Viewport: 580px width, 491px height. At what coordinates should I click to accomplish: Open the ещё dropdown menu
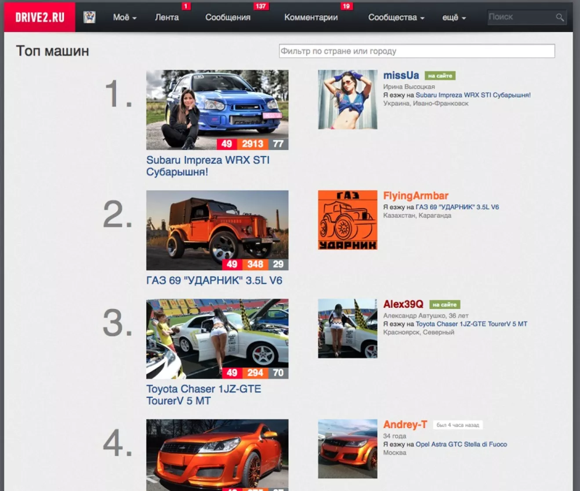(x=453, y=18)
